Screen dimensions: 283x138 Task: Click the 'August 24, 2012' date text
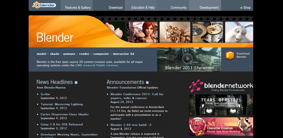(x=122, y=102)
